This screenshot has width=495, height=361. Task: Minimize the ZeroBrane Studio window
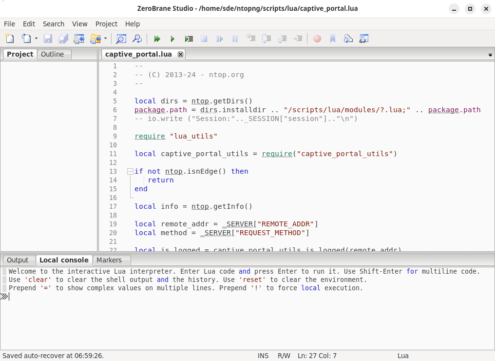(x=454, y=9)
